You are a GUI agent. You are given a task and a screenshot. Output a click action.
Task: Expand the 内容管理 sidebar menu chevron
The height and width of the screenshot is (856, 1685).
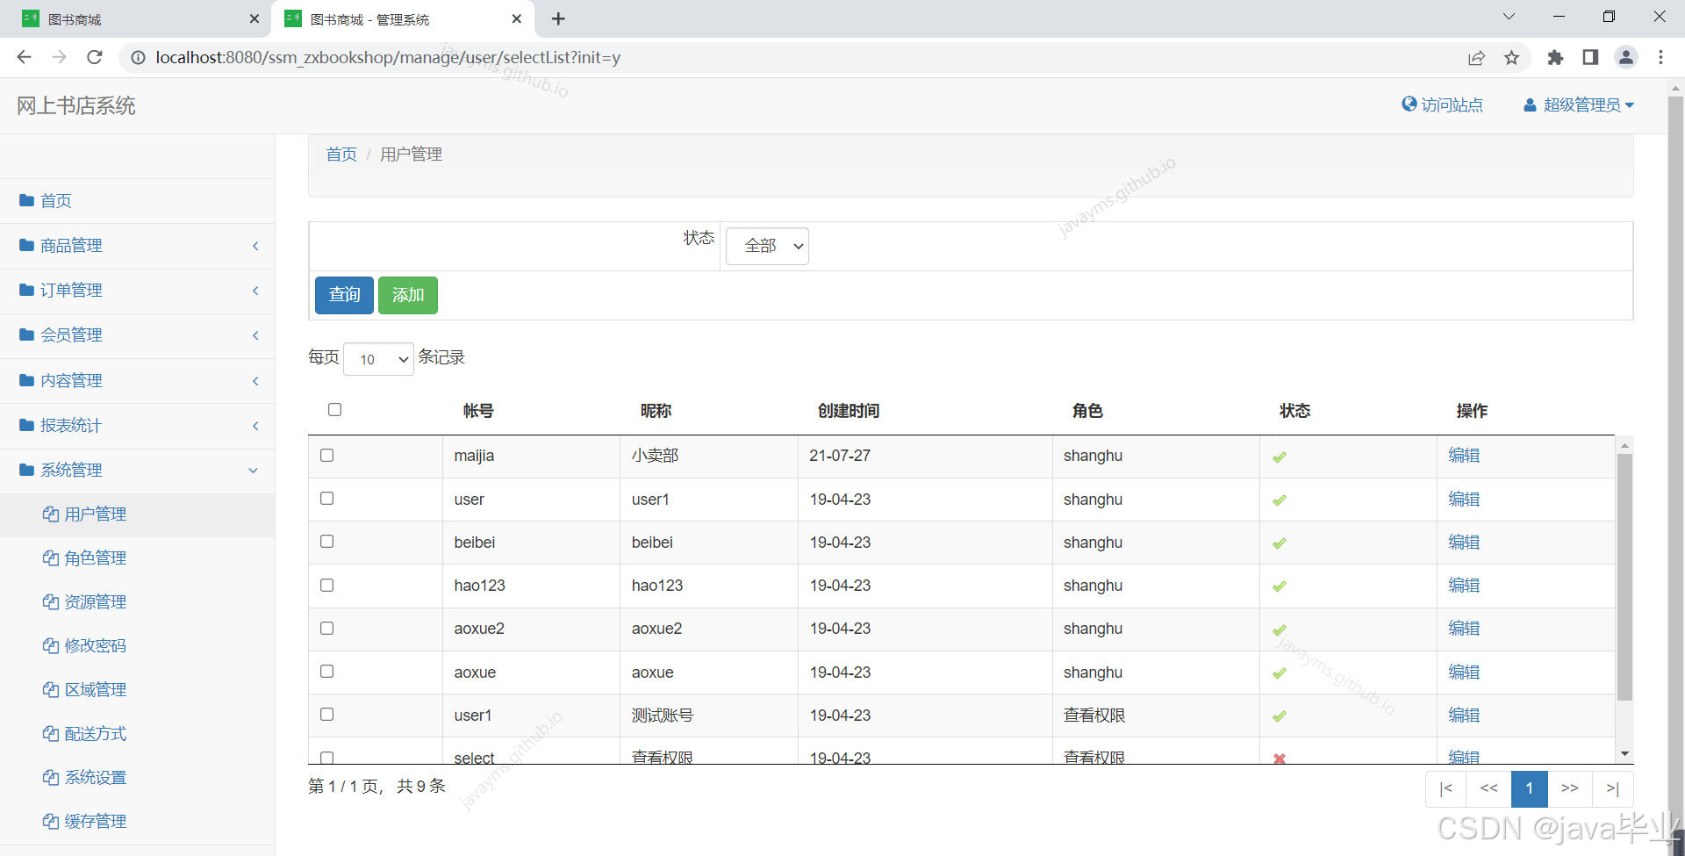255,381
